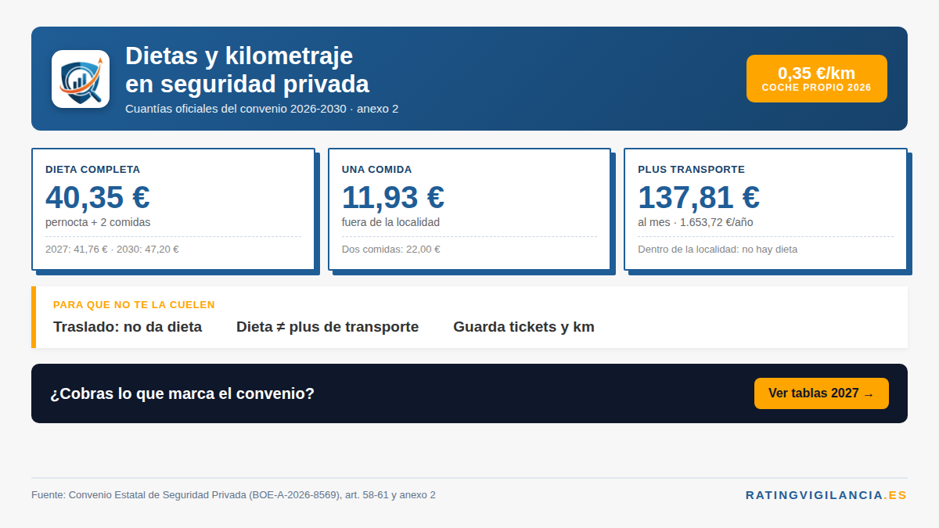Click the text al mes · 1.653,72 €/año
This screenshot has height=528, width=939.
coord(695,222)
